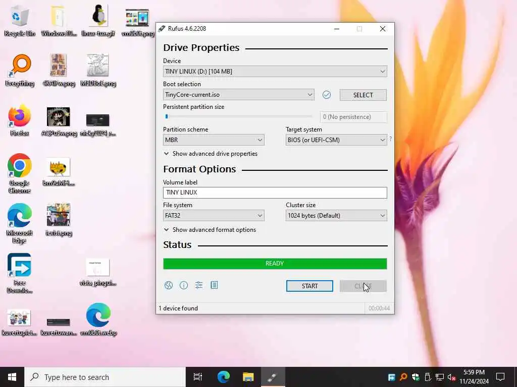Click the Rufus taskbar button
Viewport: 517px width, 387px height.
pyautogui.click(x=273, y=377)
